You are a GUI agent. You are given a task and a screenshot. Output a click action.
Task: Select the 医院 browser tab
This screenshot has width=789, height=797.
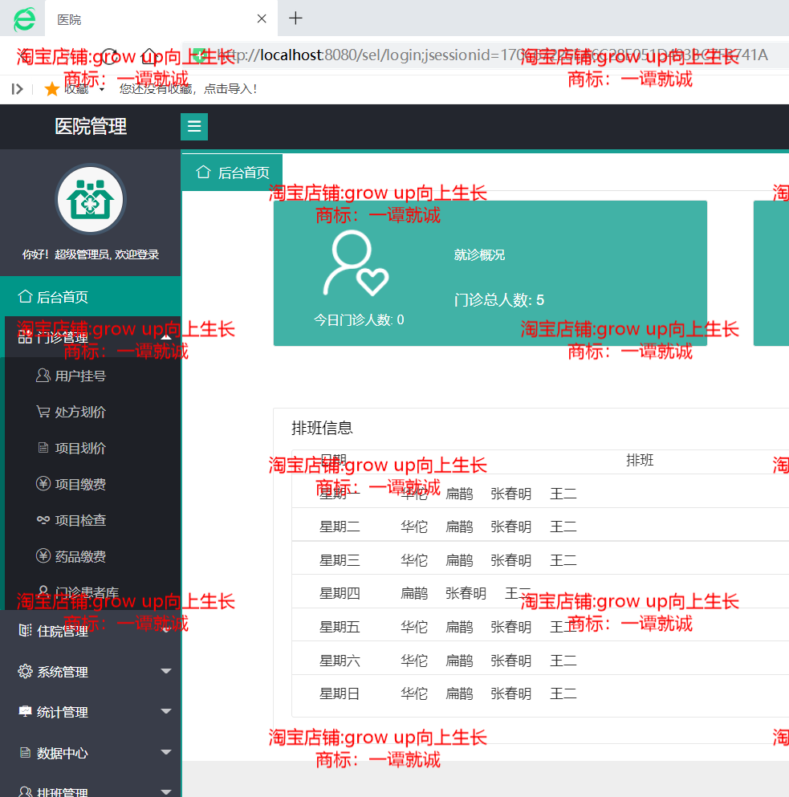161,18
